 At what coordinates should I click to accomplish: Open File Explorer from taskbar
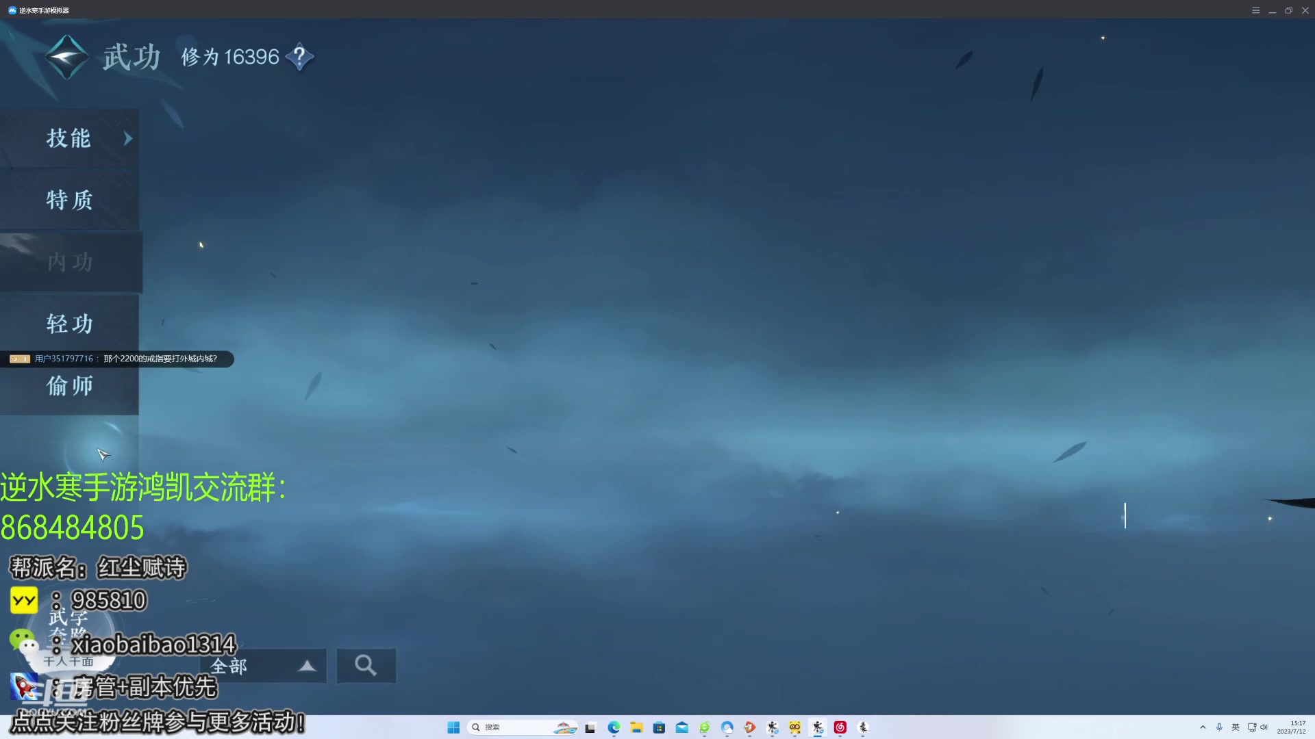click(636, 727)
